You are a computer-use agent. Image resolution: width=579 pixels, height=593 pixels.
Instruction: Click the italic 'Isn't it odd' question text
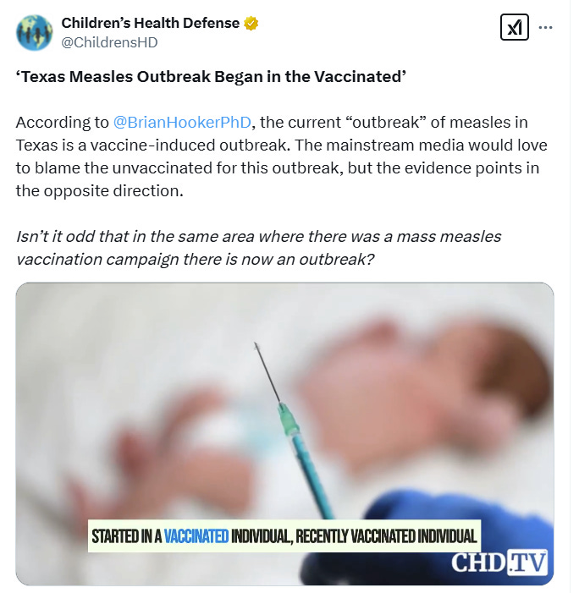pos(258,248)
